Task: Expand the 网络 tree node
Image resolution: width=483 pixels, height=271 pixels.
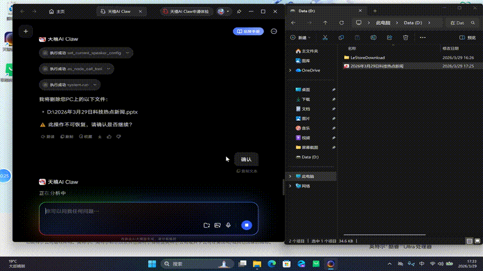Action: coord(290,186)
